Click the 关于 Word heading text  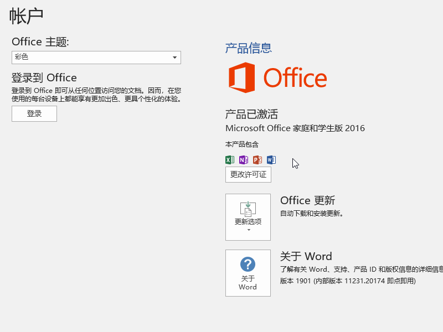[x=306, y=256]
